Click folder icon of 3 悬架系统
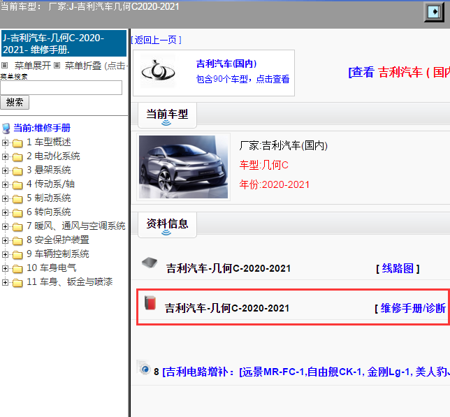The height and width of the screenshot is (417, 450). click(x=17, y=171)
